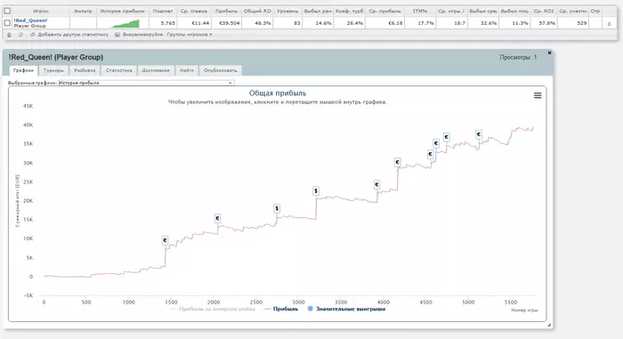Click the Просмотры: 1 text

click(x=518, y=57)
